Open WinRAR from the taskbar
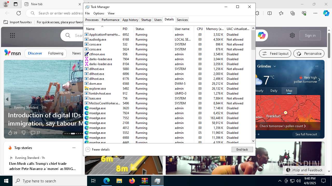The image size is (332, 186). (144, 181)
